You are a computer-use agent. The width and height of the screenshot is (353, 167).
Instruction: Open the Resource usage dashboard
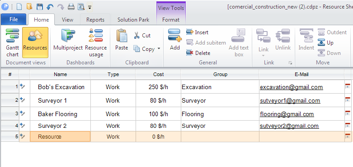coord(96,43)
